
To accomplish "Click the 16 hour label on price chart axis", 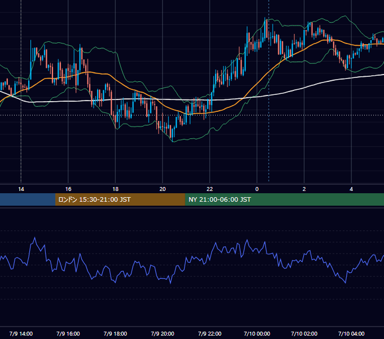I will click(68, 189).
